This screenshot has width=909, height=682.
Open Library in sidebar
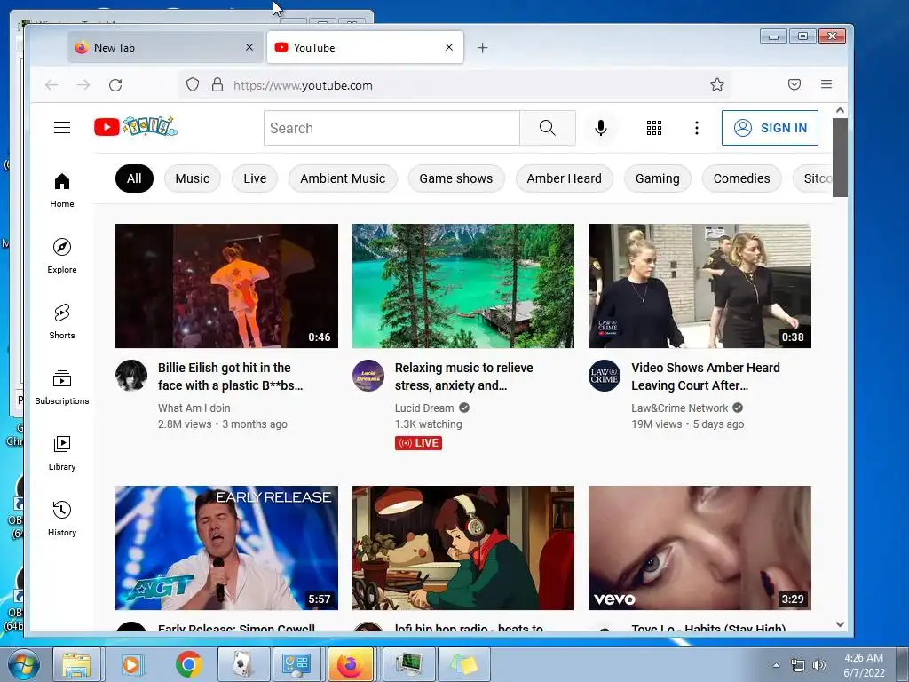click(x=62, y=453)
